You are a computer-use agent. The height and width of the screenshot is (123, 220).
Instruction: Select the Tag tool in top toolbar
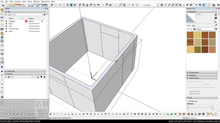(214, 5)
